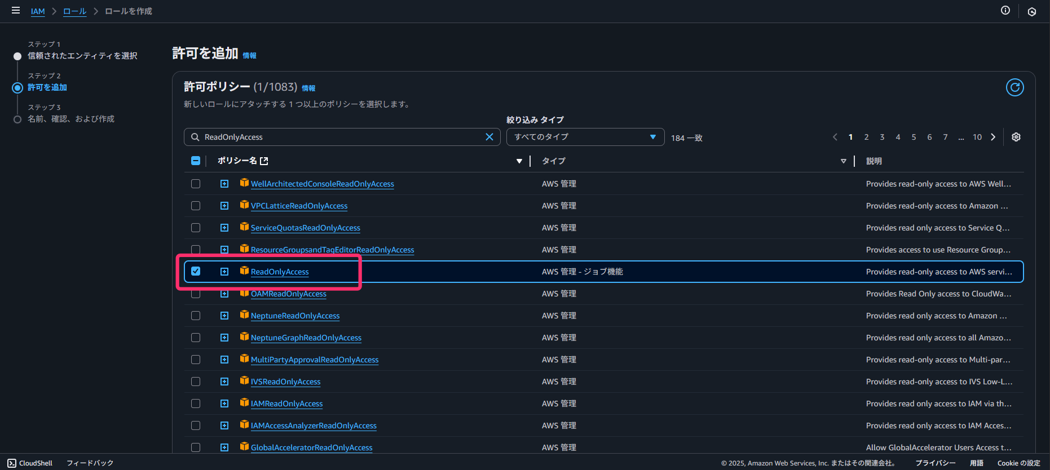Open the hamburger navigation menu
This screenshot has width=1050, height=470.
click(16, 11)
